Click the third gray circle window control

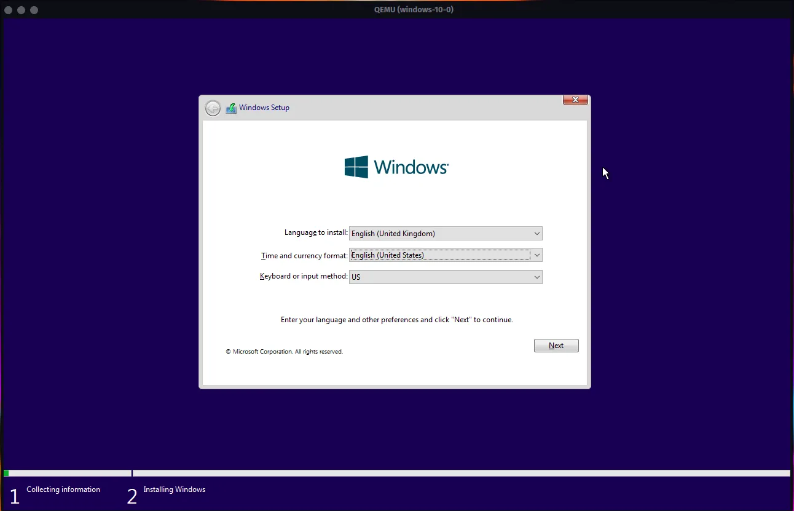34,10
